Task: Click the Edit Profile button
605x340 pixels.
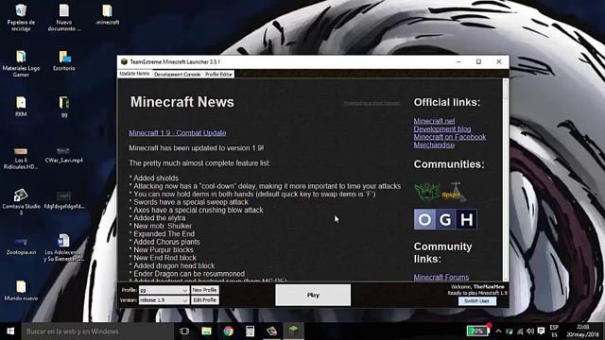Action: [x=204, y=300]
